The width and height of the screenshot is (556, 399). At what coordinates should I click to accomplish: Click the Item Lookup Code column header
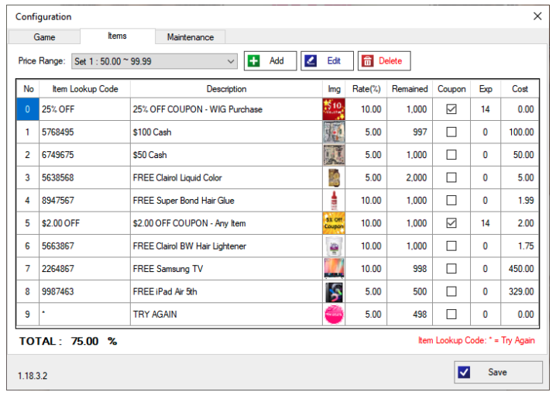tap(84, 89)
